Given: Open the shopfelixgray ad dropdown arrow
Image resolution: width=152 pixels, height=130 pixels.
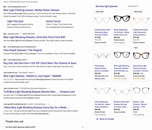Looking at the screenshot, I should 37,47.
